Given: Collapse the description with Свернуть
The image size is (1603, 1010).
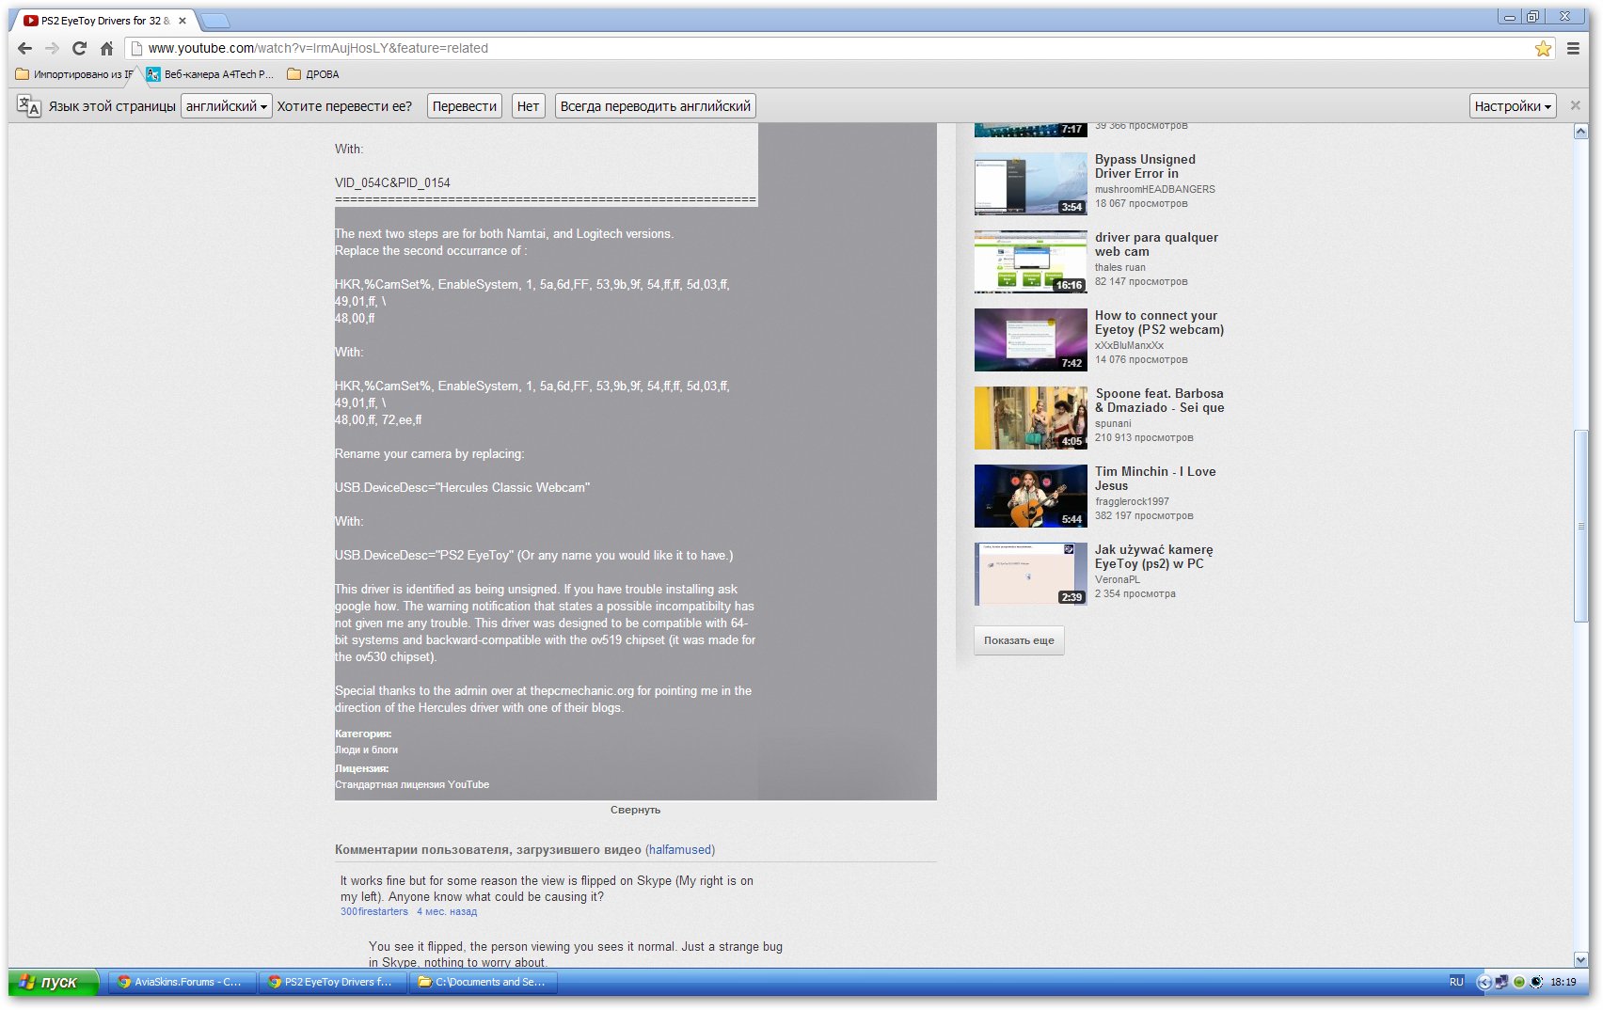Looking at the screenshot, I should (x=635, y=810).
